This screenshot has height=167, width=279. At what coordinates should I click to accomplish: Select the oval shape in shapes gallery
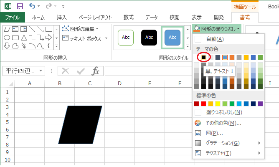(x=7, y=37)
